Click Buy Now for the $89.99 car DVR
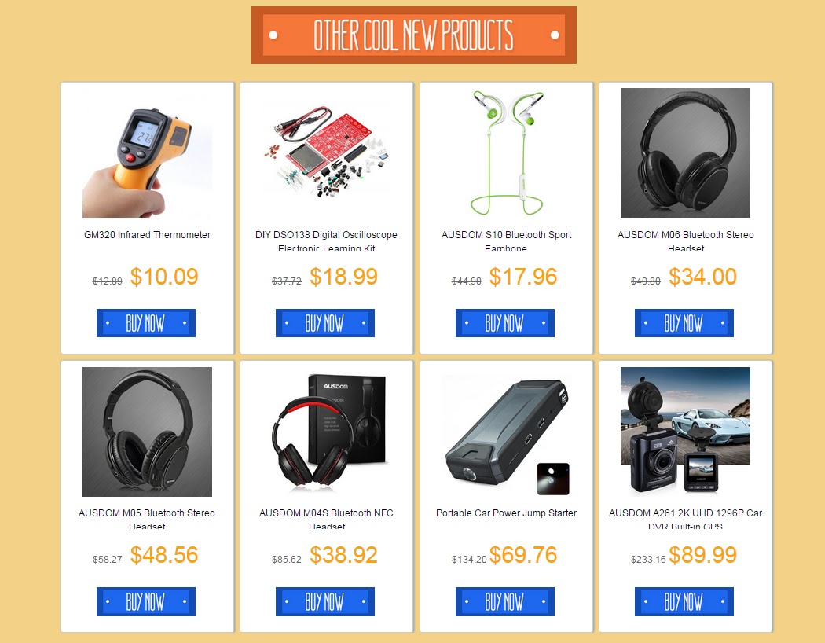 684,601
